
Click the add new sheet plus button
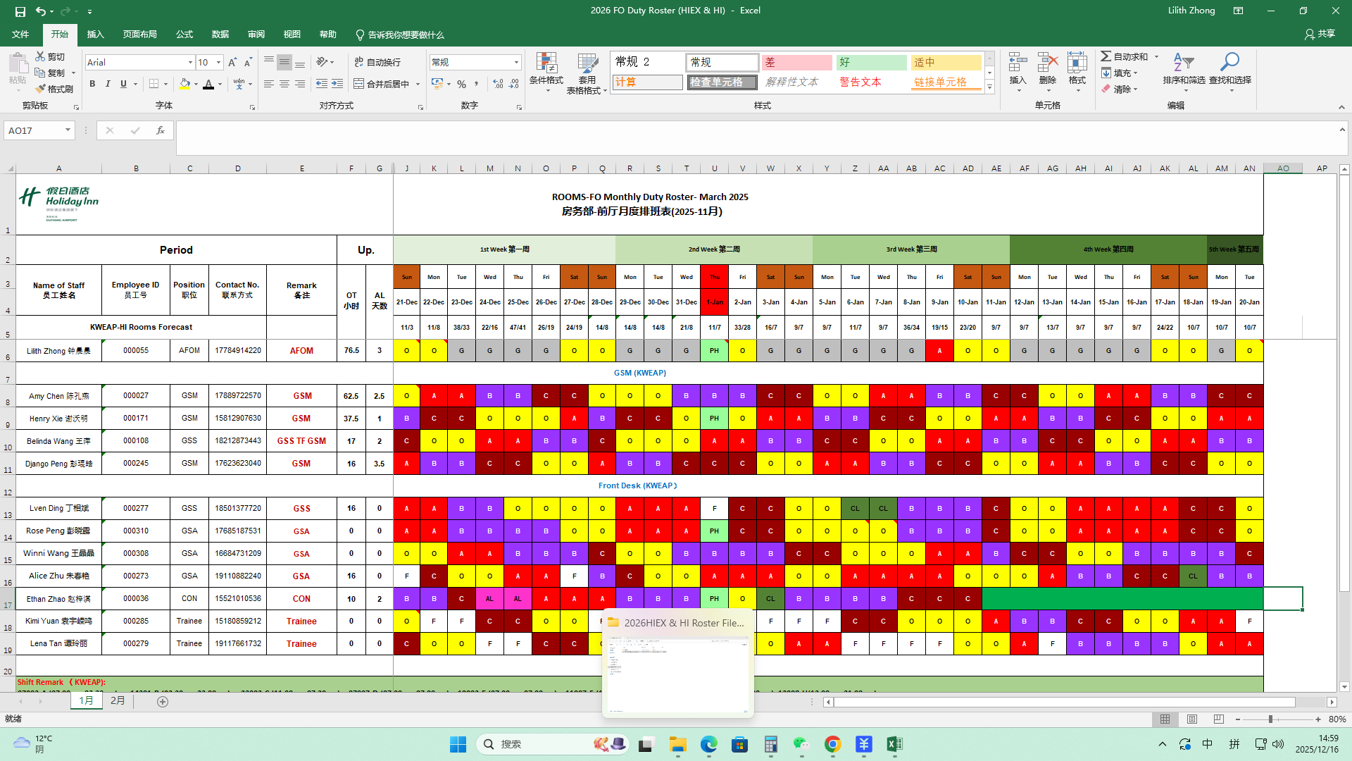pyautogui.click(x=163, y=702)
